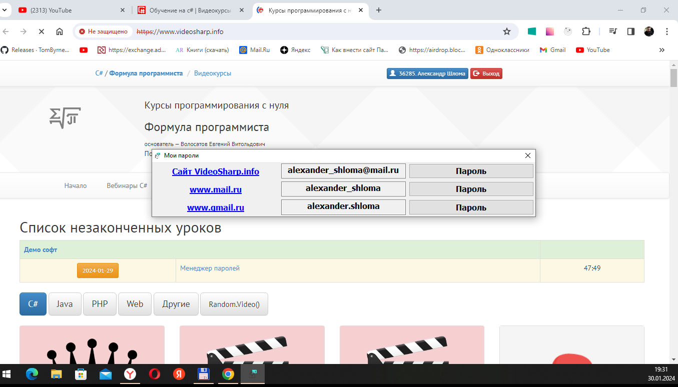Open Microsoft Store from taskbar
Image resolution: width=678 pixels, height=387 pixels.
[x=81, y=374]
